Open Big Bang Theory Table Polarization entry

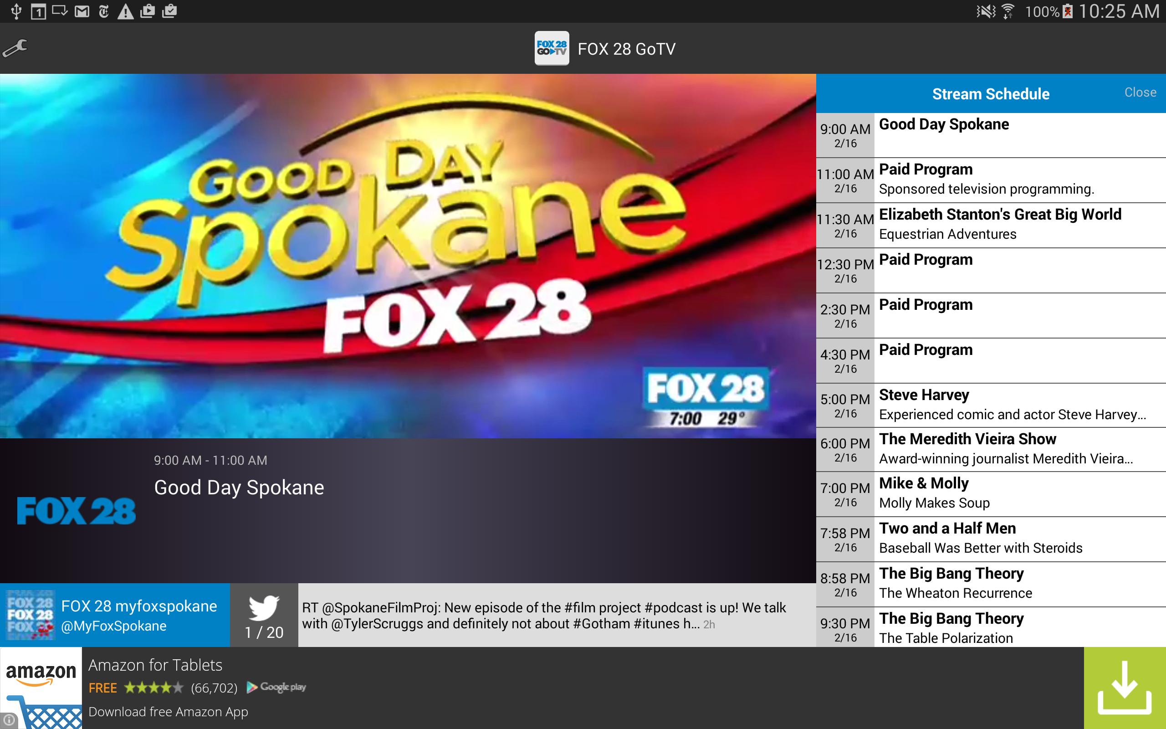tap(991, 627)
